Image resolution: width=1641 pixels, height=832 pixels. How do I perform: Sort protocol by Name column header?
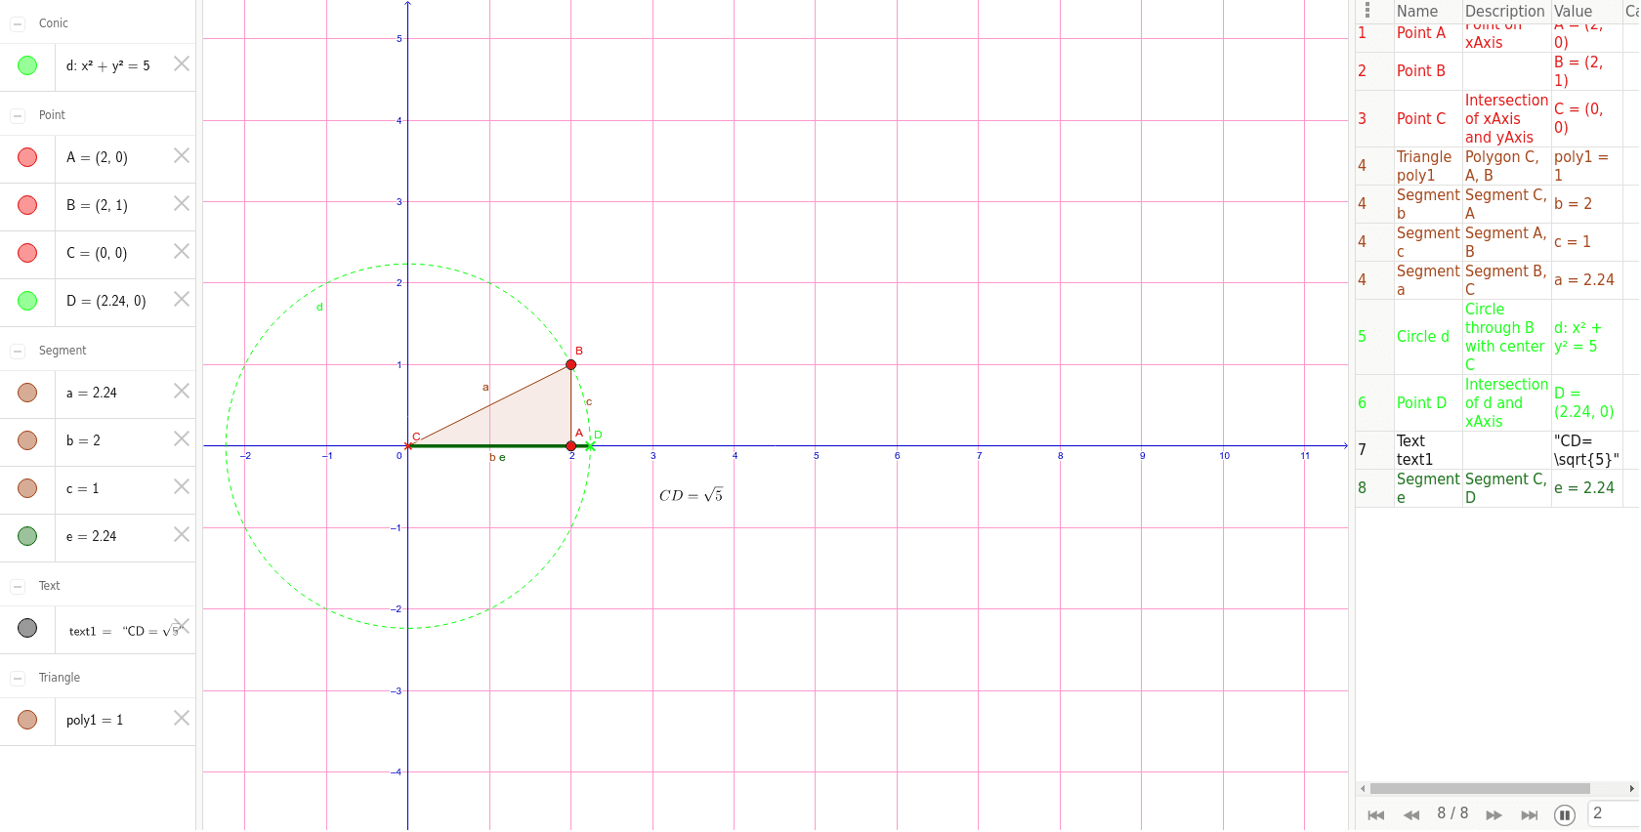point(1417,11)
